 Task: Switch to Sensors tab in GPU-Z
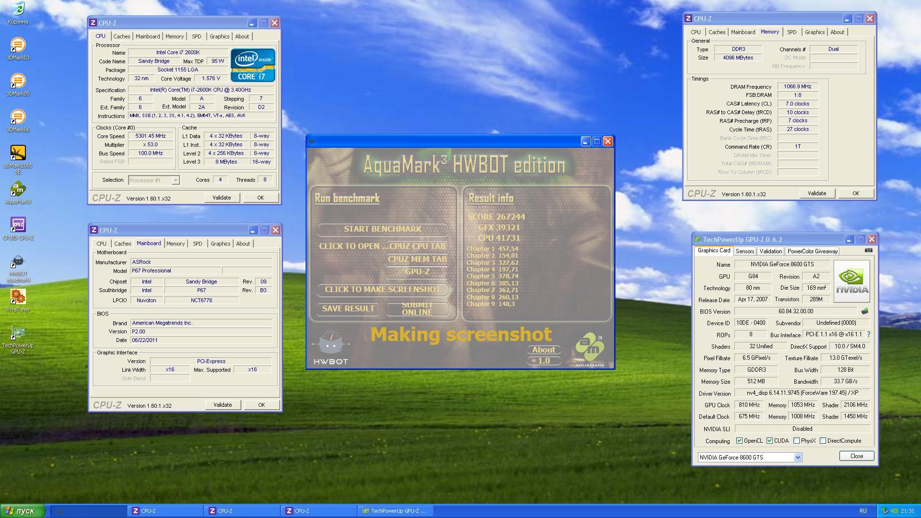click(x=744, y=251)
